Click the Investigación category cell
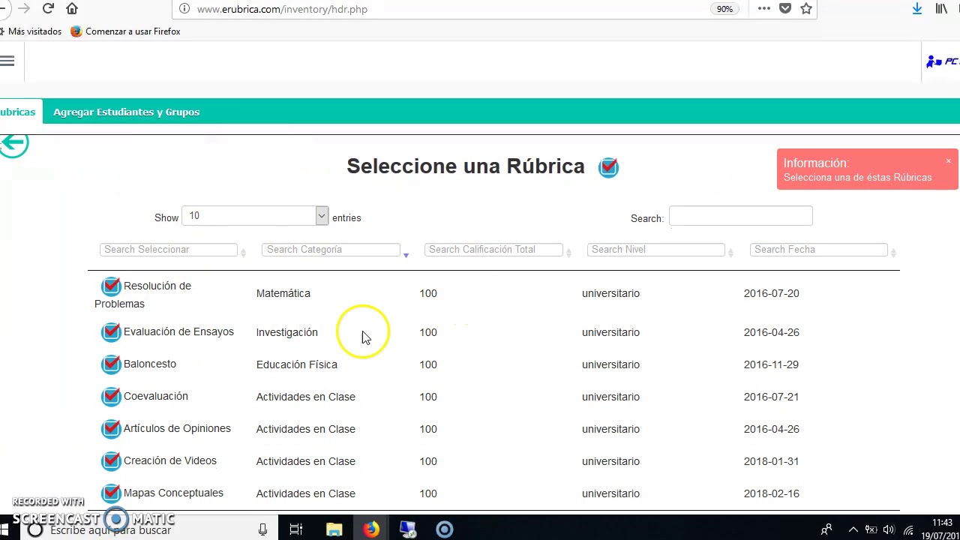Screen dimensions: 960x540 pos(286,332)
